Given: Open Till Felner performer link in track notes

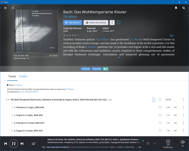Looking at the screenshot, I should tap(70, 89).
